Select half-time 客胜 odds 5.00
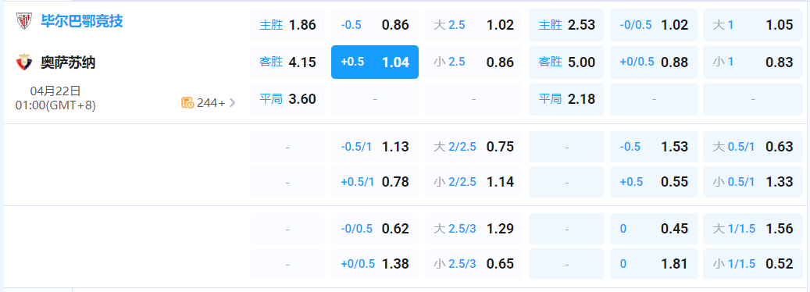 (567, 62)
